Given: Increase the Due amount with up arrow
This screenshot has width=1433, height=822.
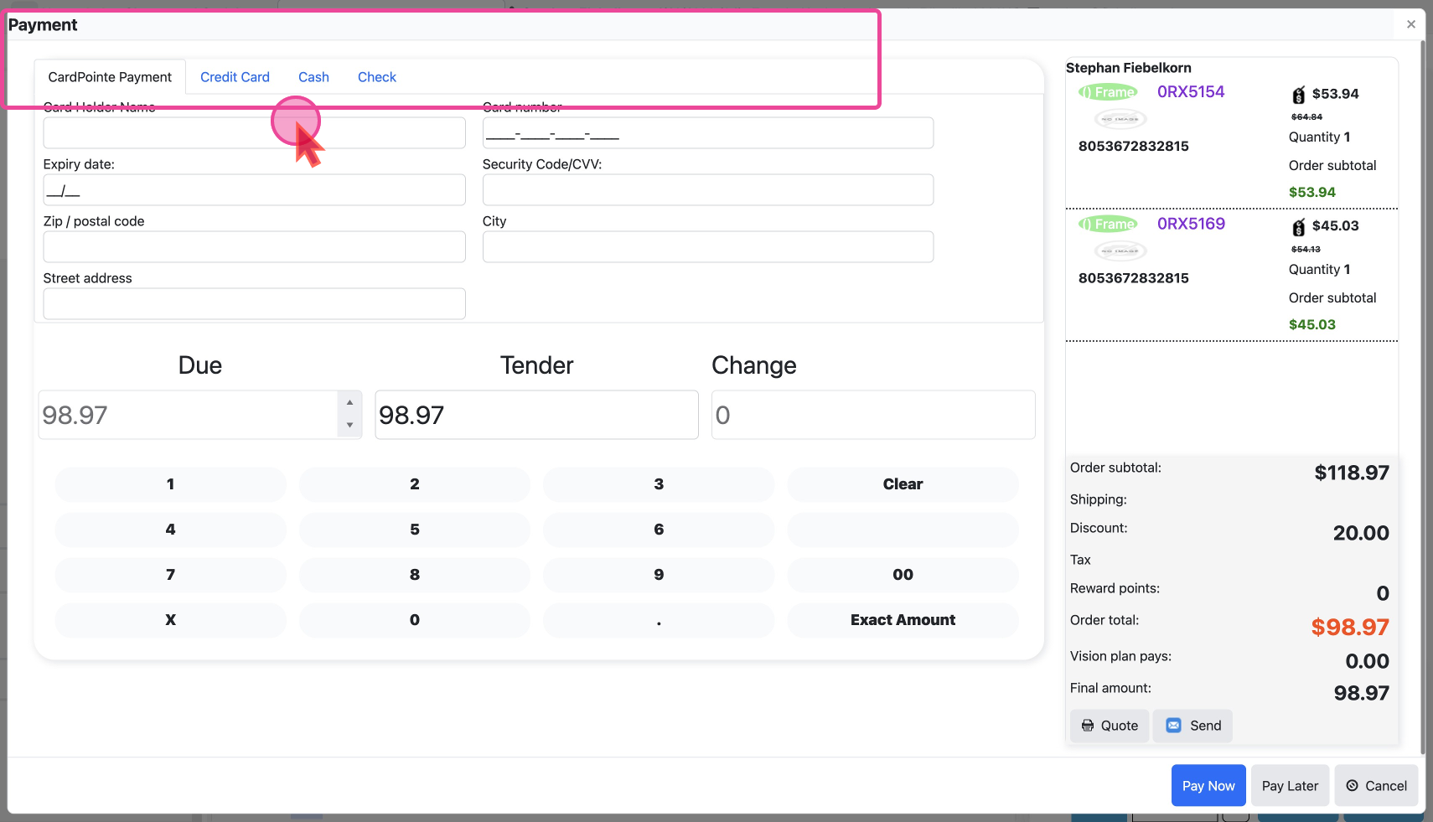Looking at the screenshot, I should point(349,403).
